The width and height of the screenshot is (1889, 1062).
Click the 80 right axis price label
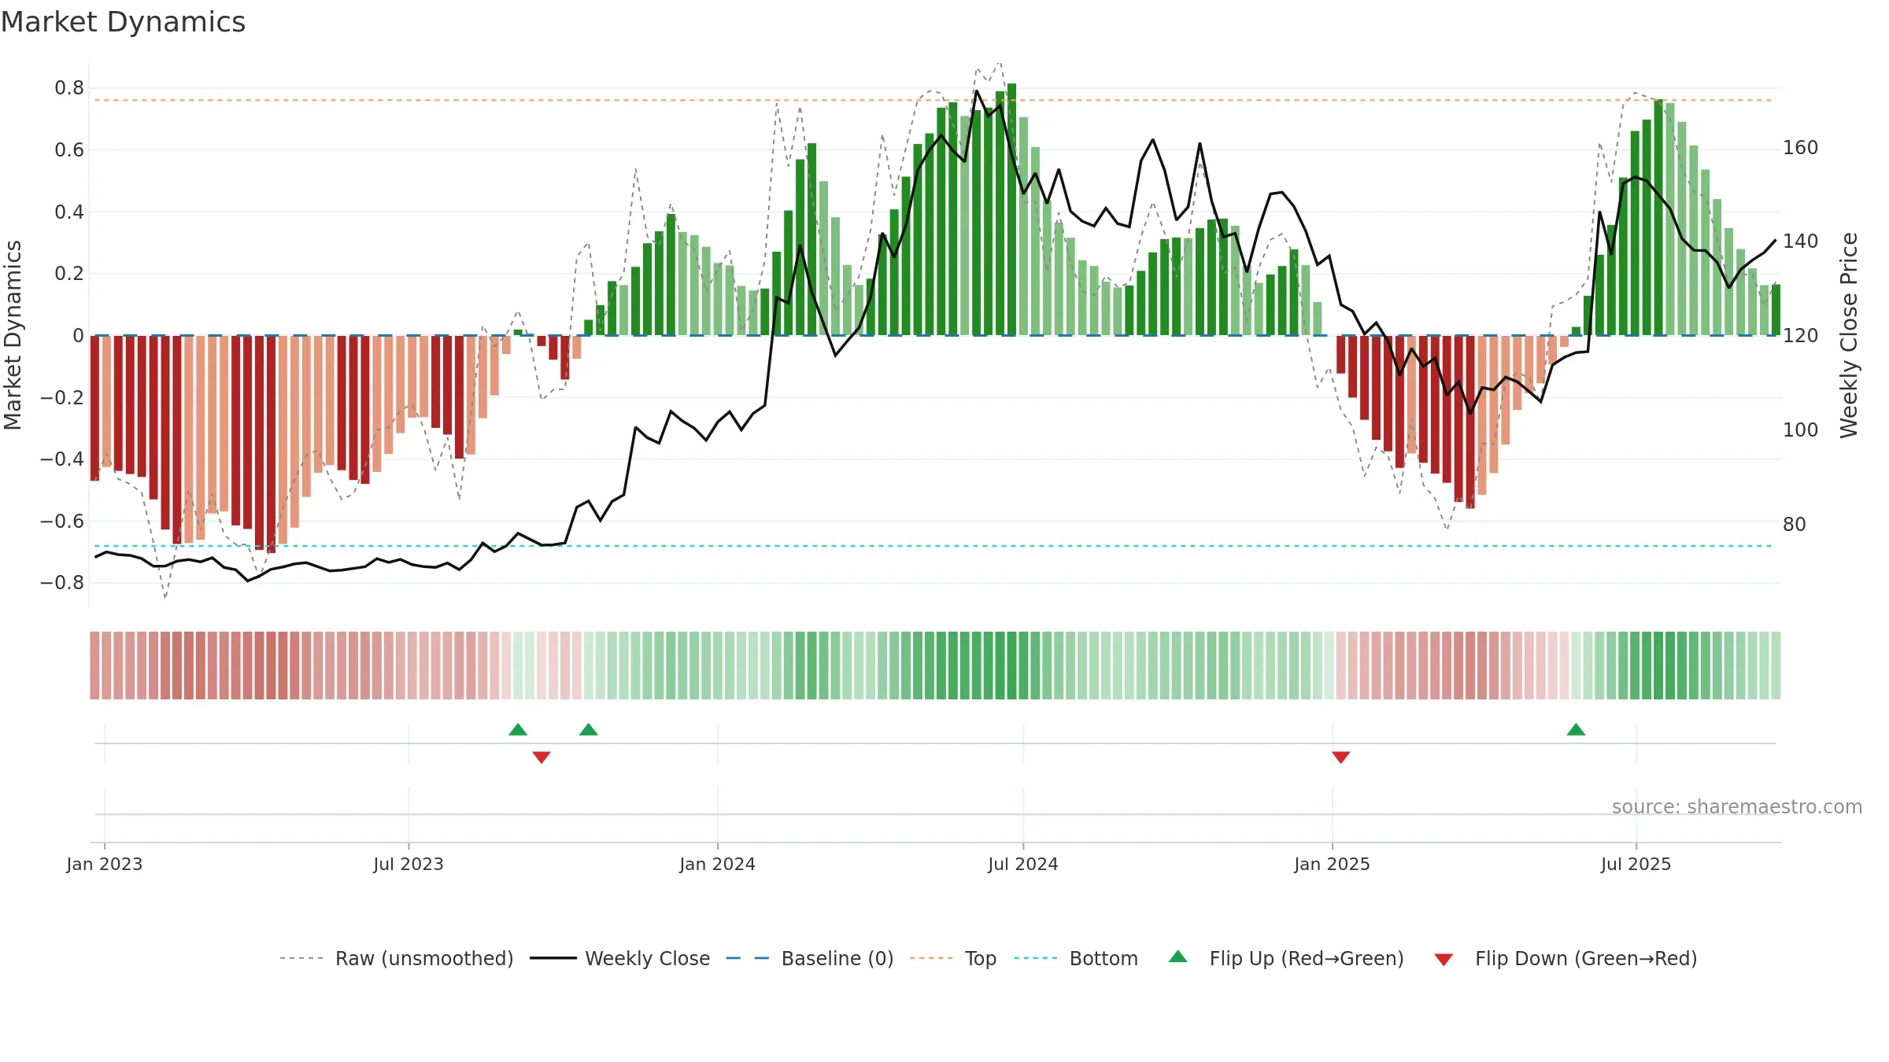coord(1795,525)
